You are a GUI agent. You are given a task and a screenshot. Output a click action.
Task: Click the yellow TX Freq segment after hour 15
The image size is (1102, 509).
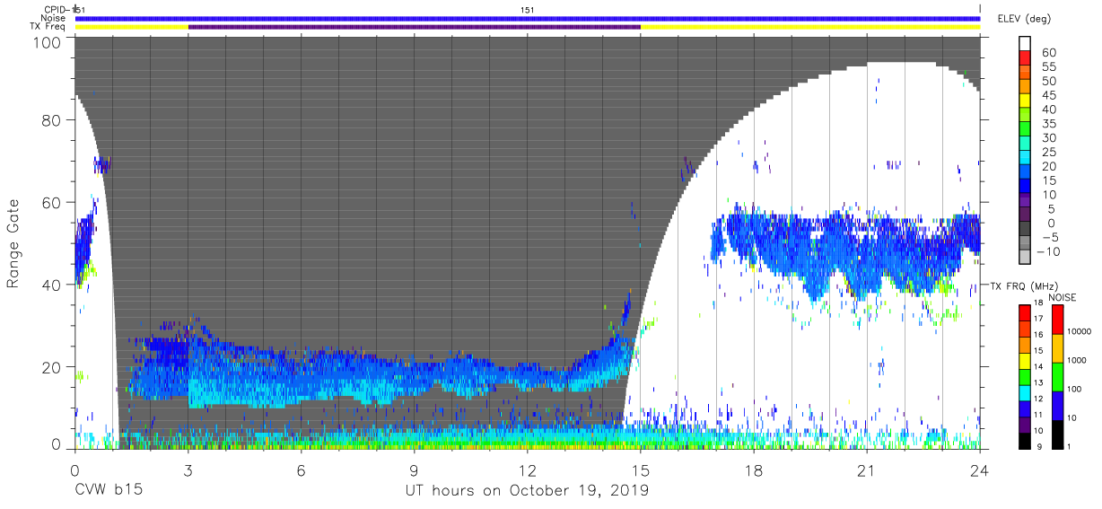[810, 27]
